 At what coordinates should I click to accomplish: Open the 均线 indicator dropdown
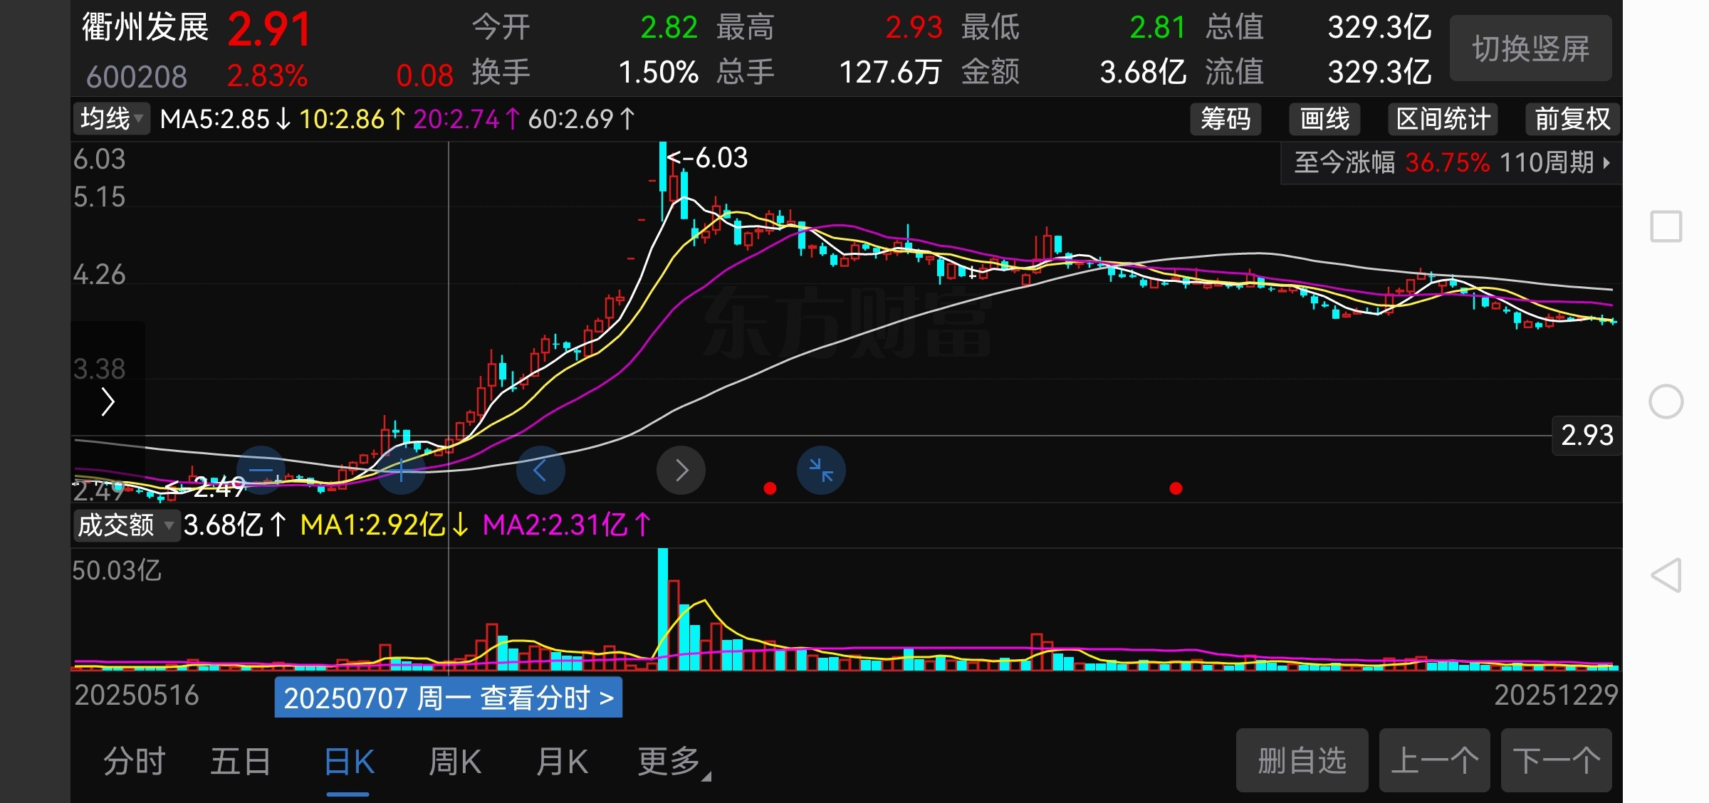(x=112, y=119)
